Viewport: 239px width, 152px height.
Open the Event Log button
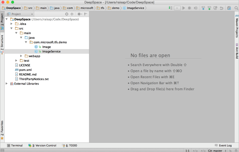223,146
